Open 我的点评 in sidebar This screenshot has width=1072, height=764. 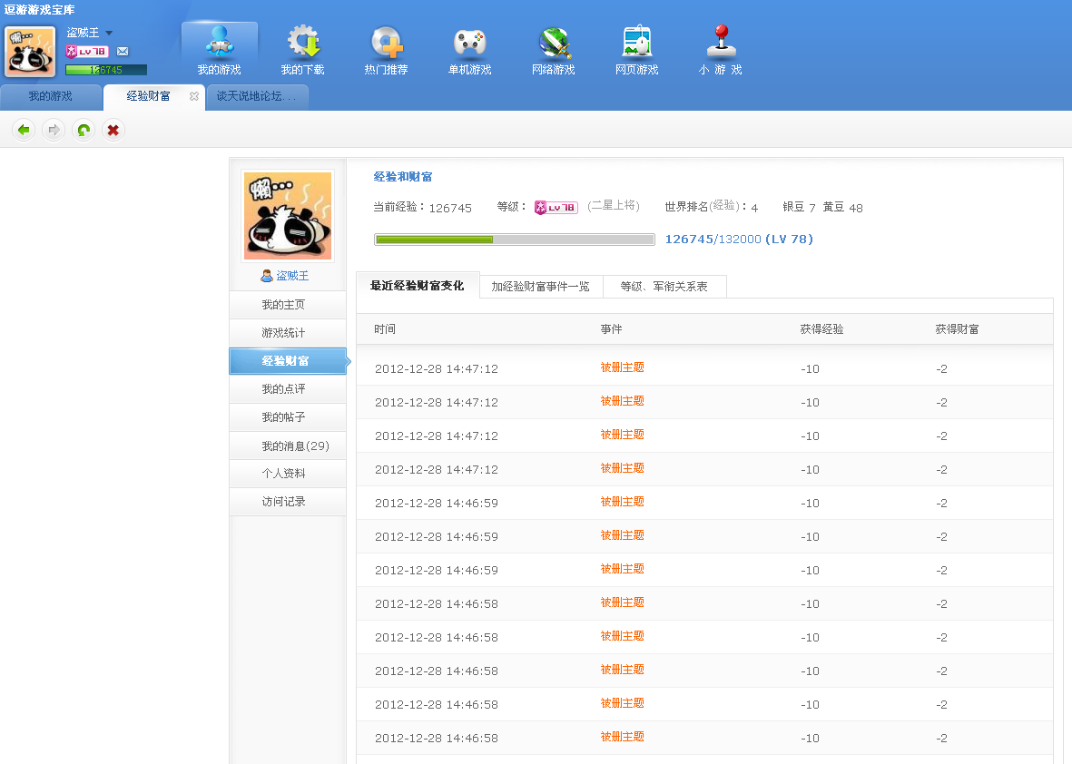287,389
